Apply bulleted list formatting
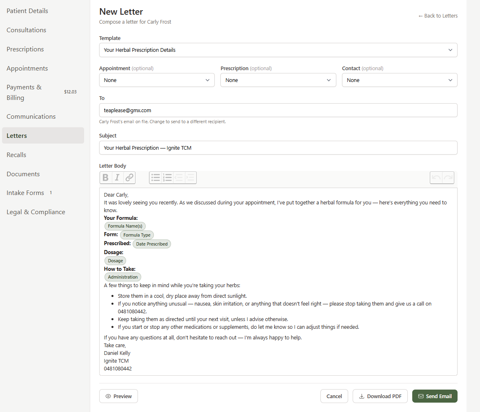480x412 pixels. [x=156, y=177]
